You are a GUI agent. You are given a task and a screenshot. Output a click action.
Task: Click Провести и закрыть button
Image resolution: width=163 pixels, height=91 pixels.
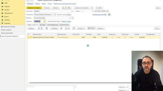(34, 8)
